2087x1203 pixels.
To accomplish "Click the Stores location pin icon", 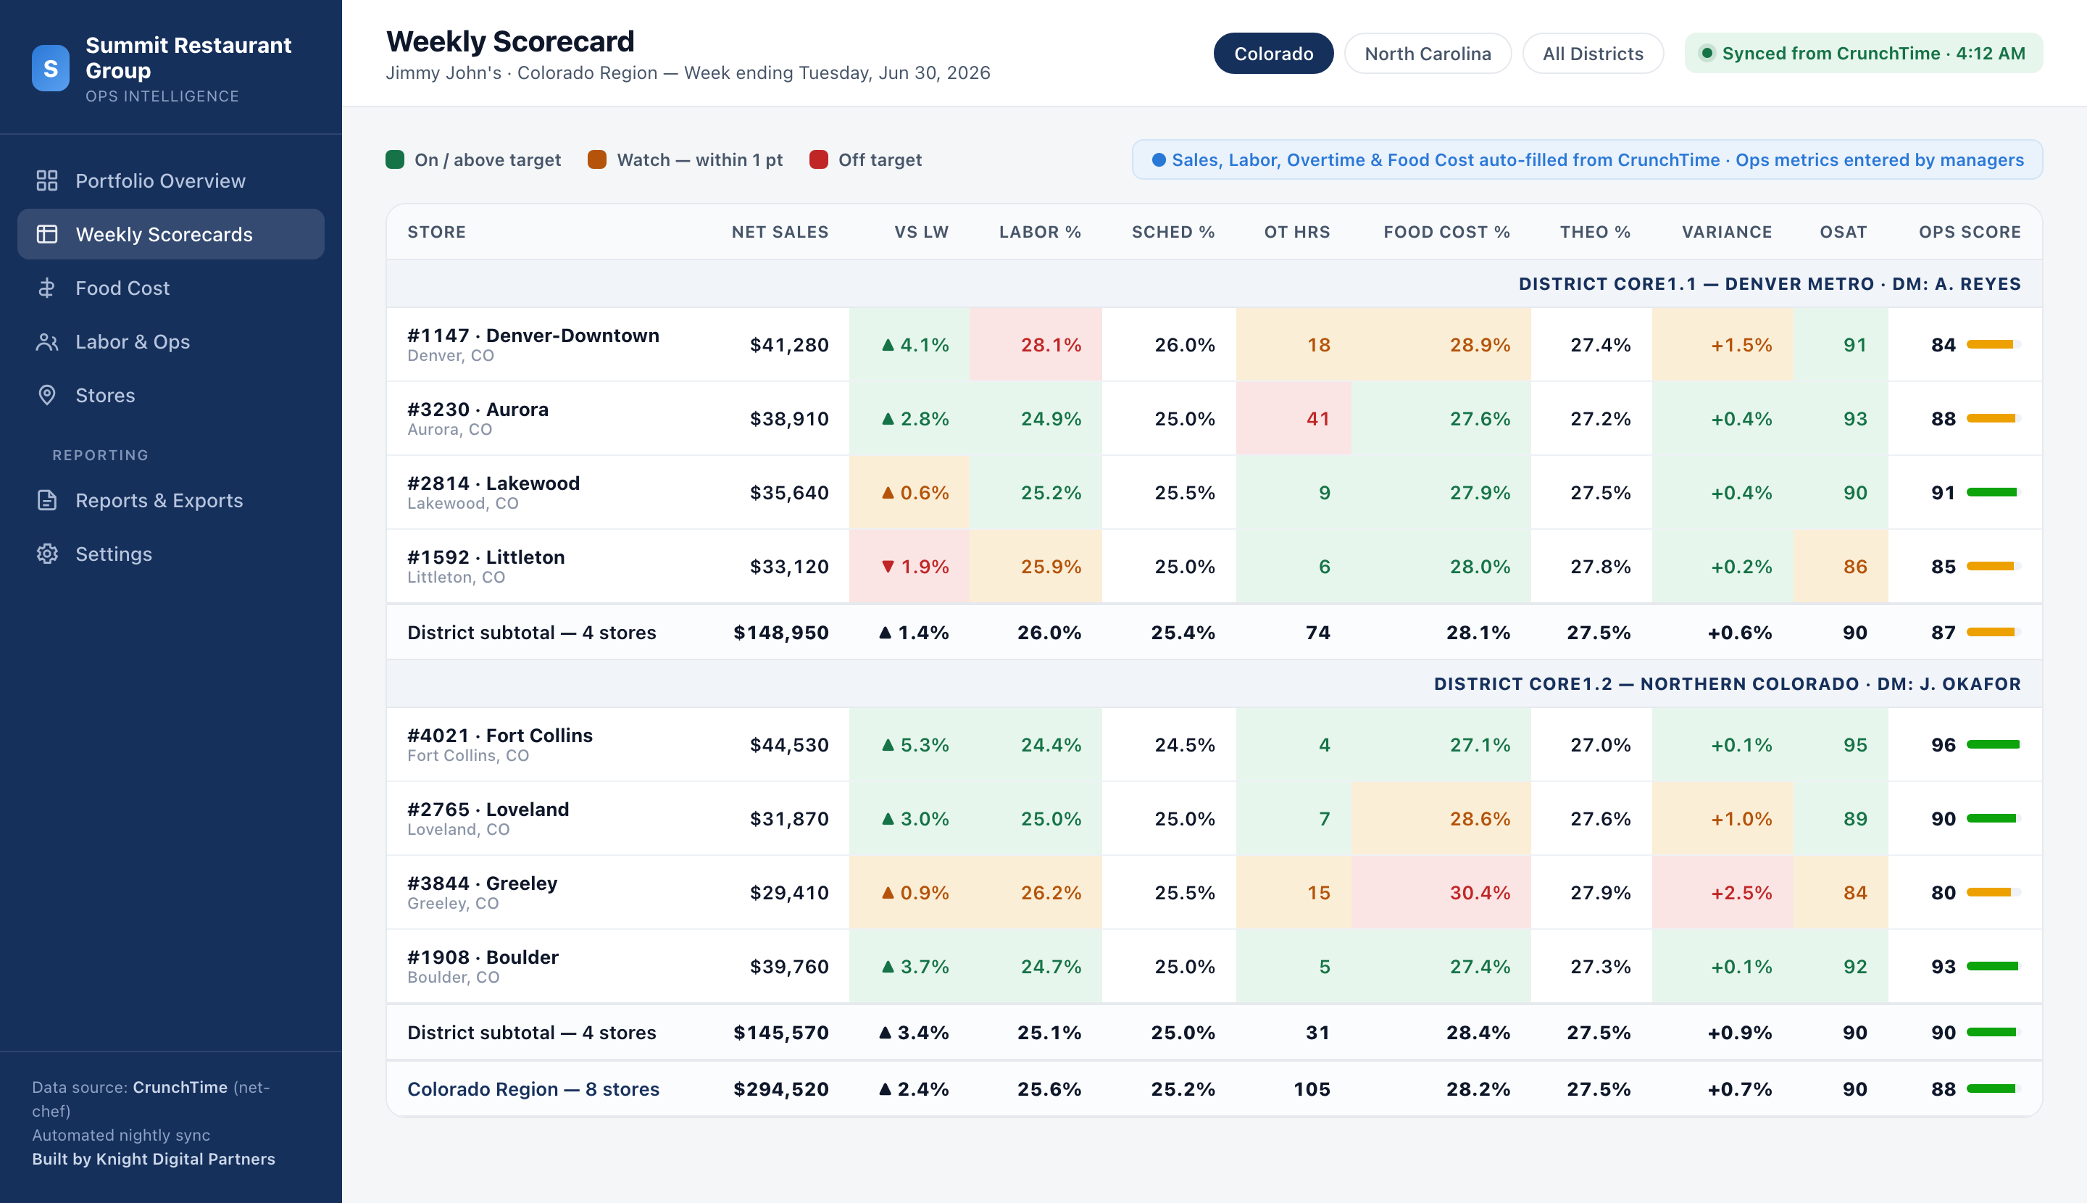I will pos(47,396).
